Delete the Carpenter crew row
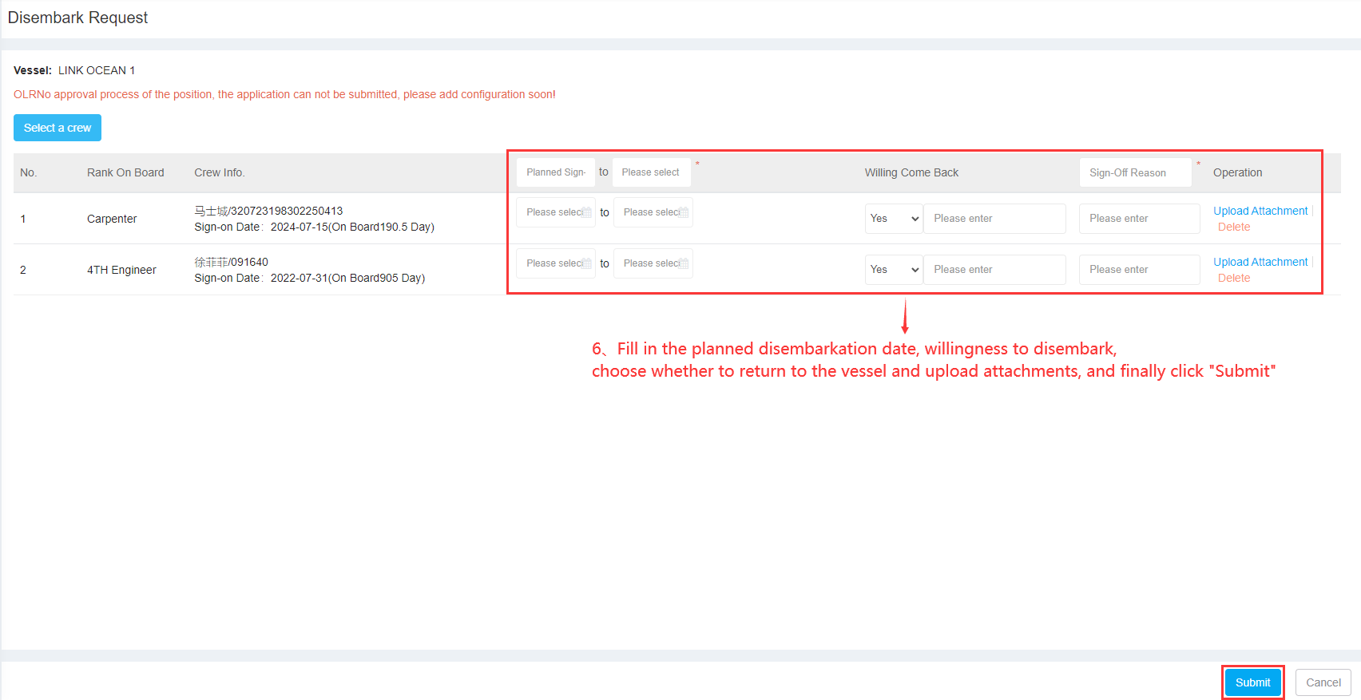This screenshot has width=1361, height=700. 1234,227
